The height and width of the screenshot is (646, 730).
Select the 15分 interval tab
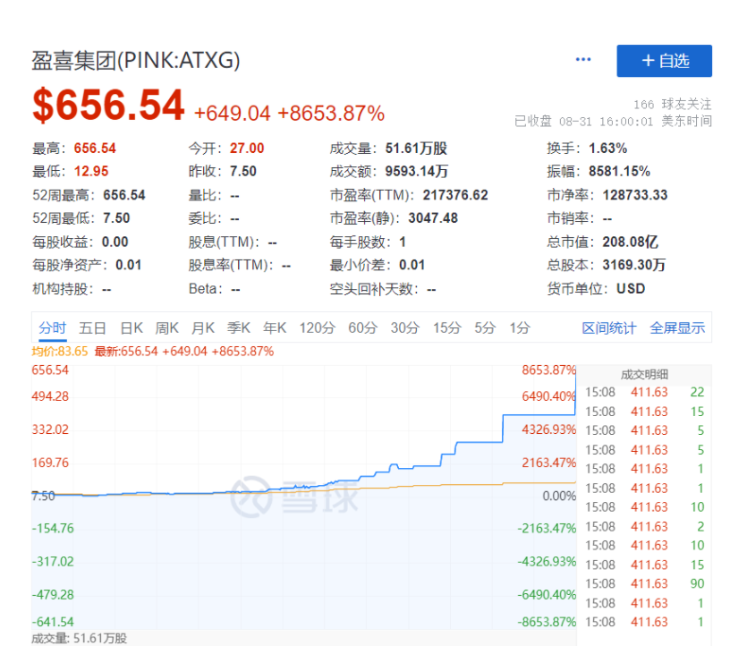pos(447,327)
